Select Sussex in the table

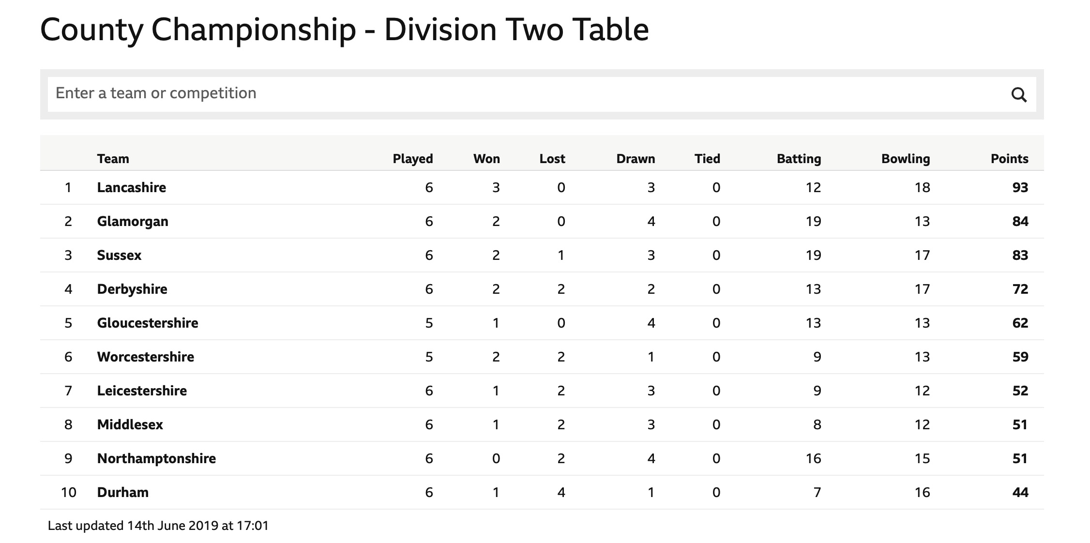119,255
